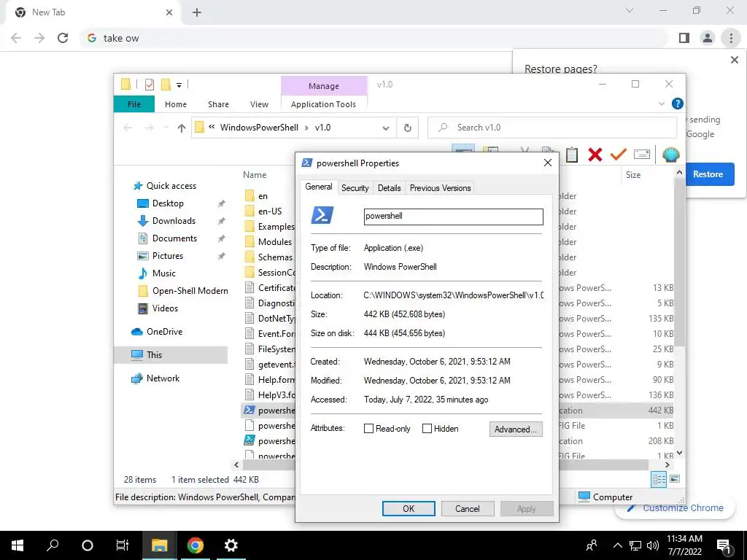Click the Size column header

[x=633, y=175]
